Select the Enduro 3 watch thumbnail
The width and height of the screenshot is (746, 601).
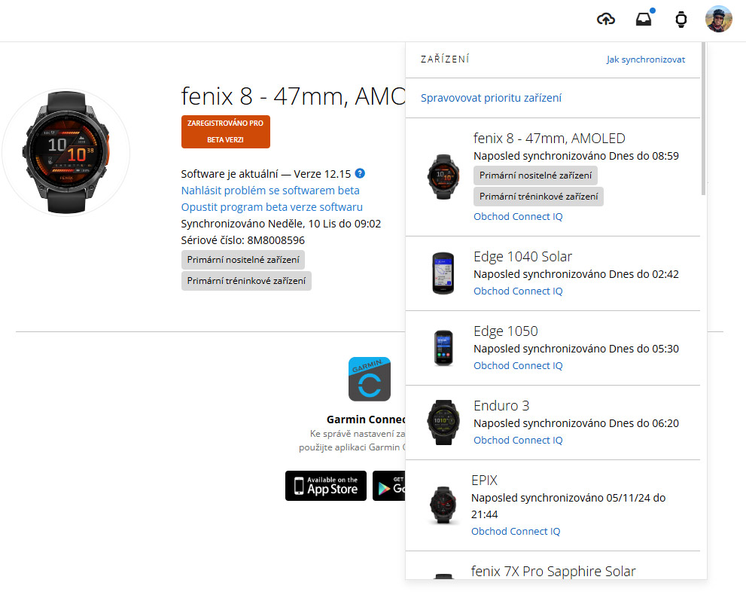443,423
